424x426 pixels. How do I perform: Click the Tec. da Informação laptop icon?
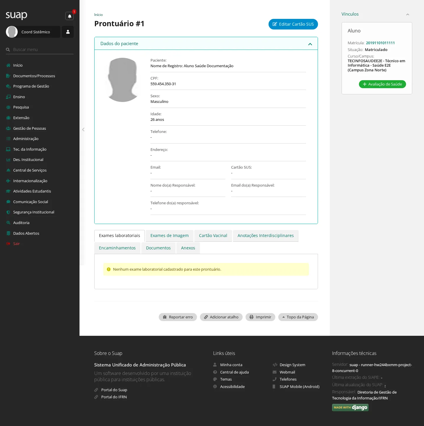[8, 149]
